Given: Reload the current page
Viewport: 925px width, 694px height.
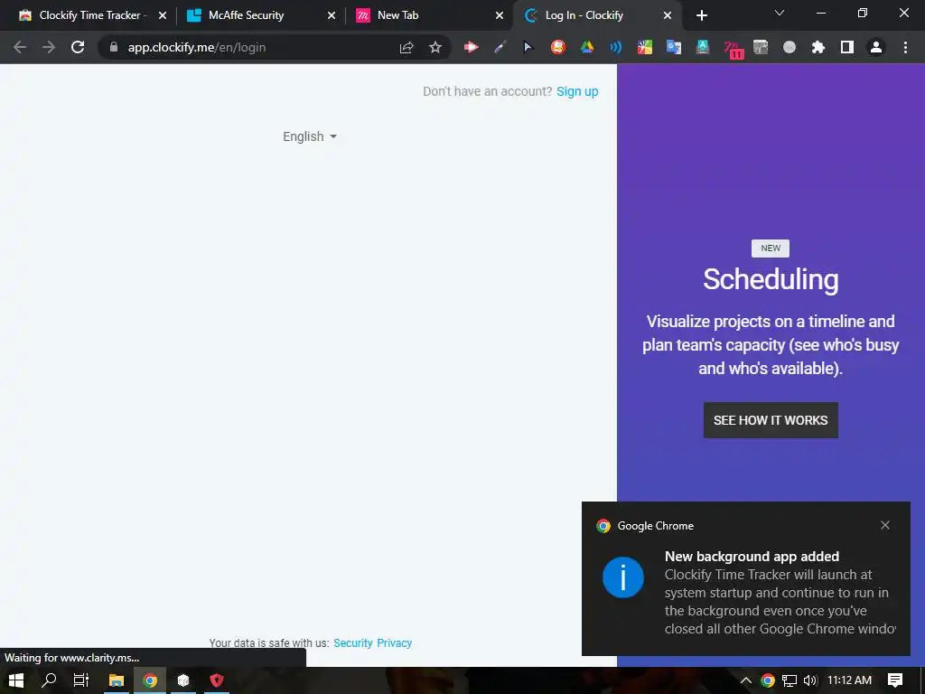Looking at the screenshot, I should (x=78, y=47).
